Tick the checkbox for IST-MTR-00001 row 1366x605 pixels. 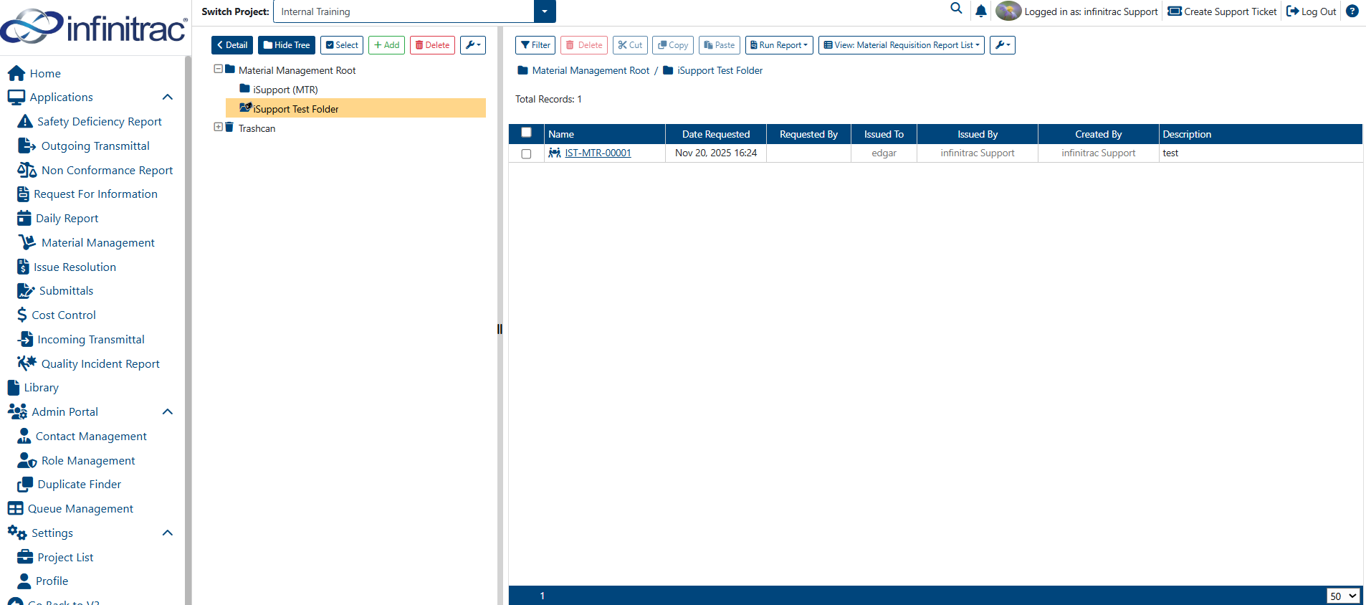pos(526,153)
